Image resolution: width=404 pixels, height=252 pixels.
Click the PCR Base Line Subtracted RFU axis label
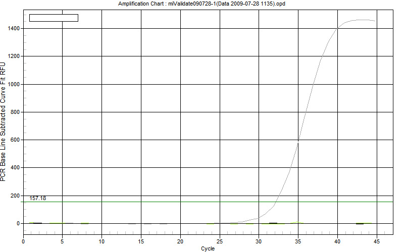[x=3, y=121]
